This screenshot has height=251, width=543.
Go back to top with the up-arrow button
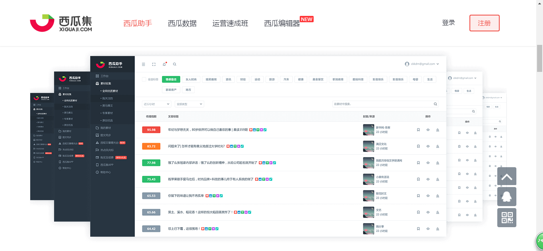click(507, 176)
